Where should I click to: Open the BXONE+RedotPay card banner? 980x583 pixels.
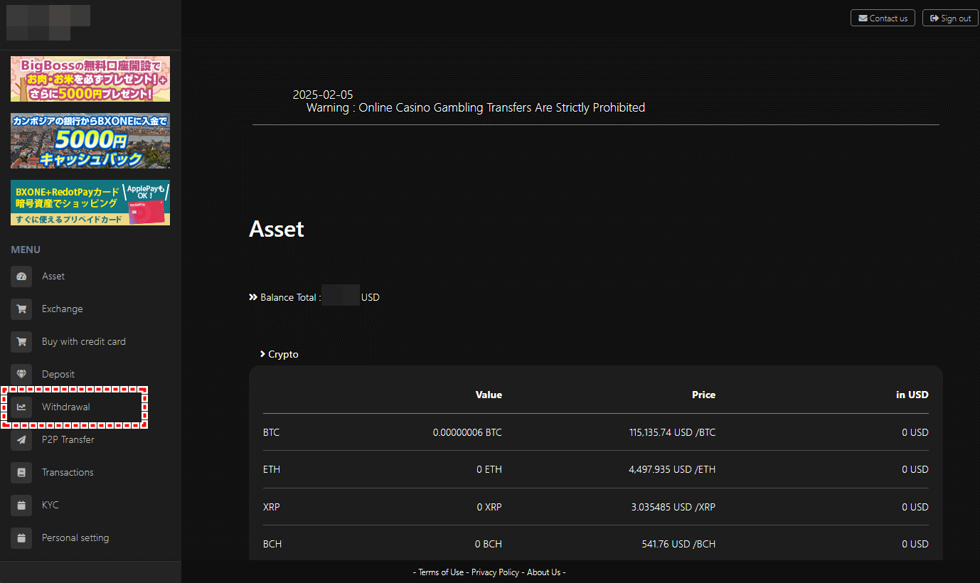pos(90,203)
